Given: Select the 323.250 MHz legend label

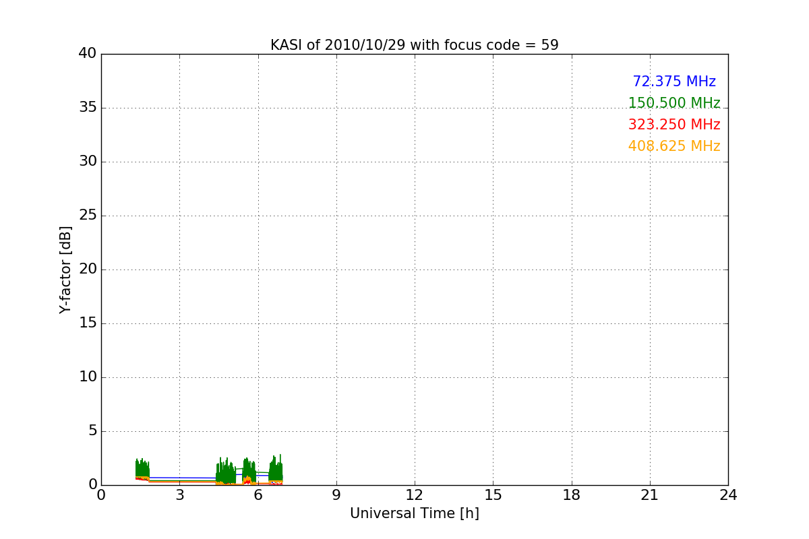Looking at the screenshot, I should click(x=674, y=125).
